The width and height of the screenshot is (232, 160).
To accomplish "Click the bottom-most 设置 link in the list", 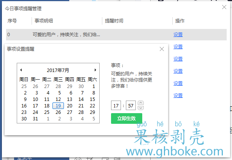I will click(178, 96).
